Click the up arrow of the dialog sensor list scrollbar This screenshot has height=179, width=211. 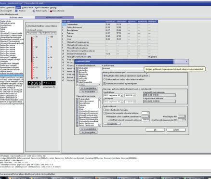(x=100, y=99)
